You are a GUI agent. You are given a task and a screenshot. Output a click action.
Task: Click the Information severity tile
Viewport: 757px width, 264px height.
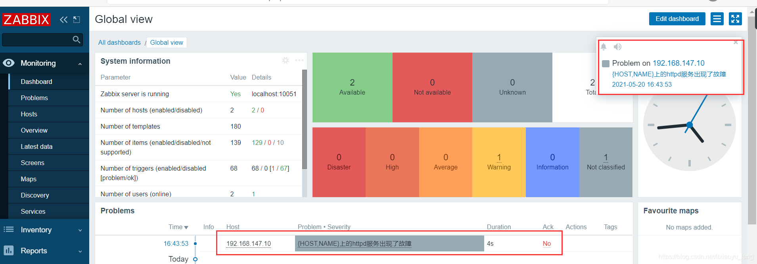(552, 162)
